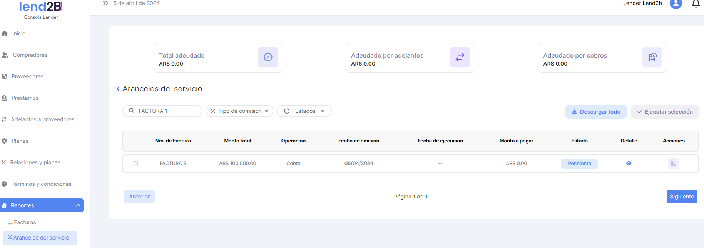Collapse the Reportes sidebar section
The image size is (704, 248).
click(78, 205)
